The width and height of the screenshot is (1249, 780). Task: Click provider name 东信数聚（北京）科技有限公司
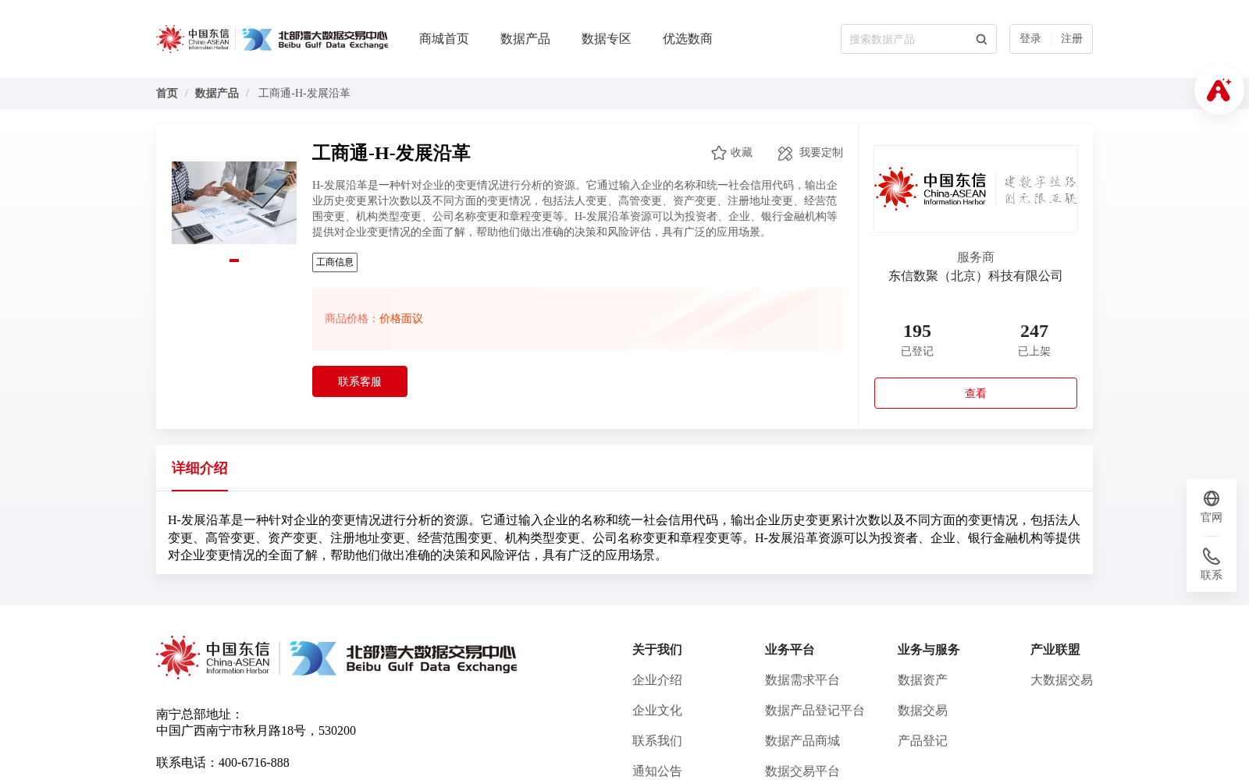(x=976, y=276)
